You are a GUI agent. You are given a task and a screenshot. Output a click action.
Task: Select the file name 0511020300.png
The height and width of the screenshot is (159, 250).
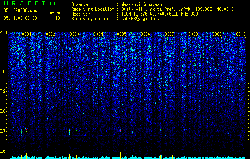tap(20, 10)
